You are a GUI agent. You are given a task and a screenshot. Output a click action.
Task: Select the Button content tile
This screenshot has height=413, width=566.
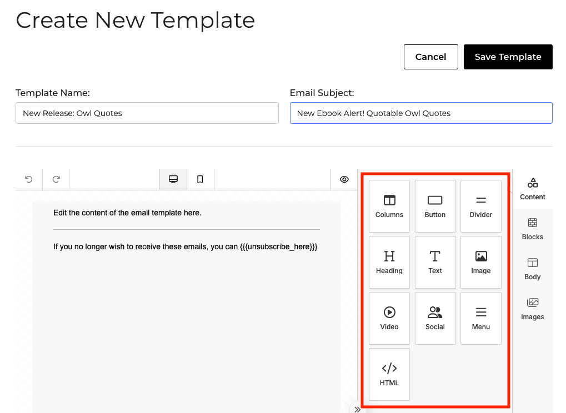(435, 206)
